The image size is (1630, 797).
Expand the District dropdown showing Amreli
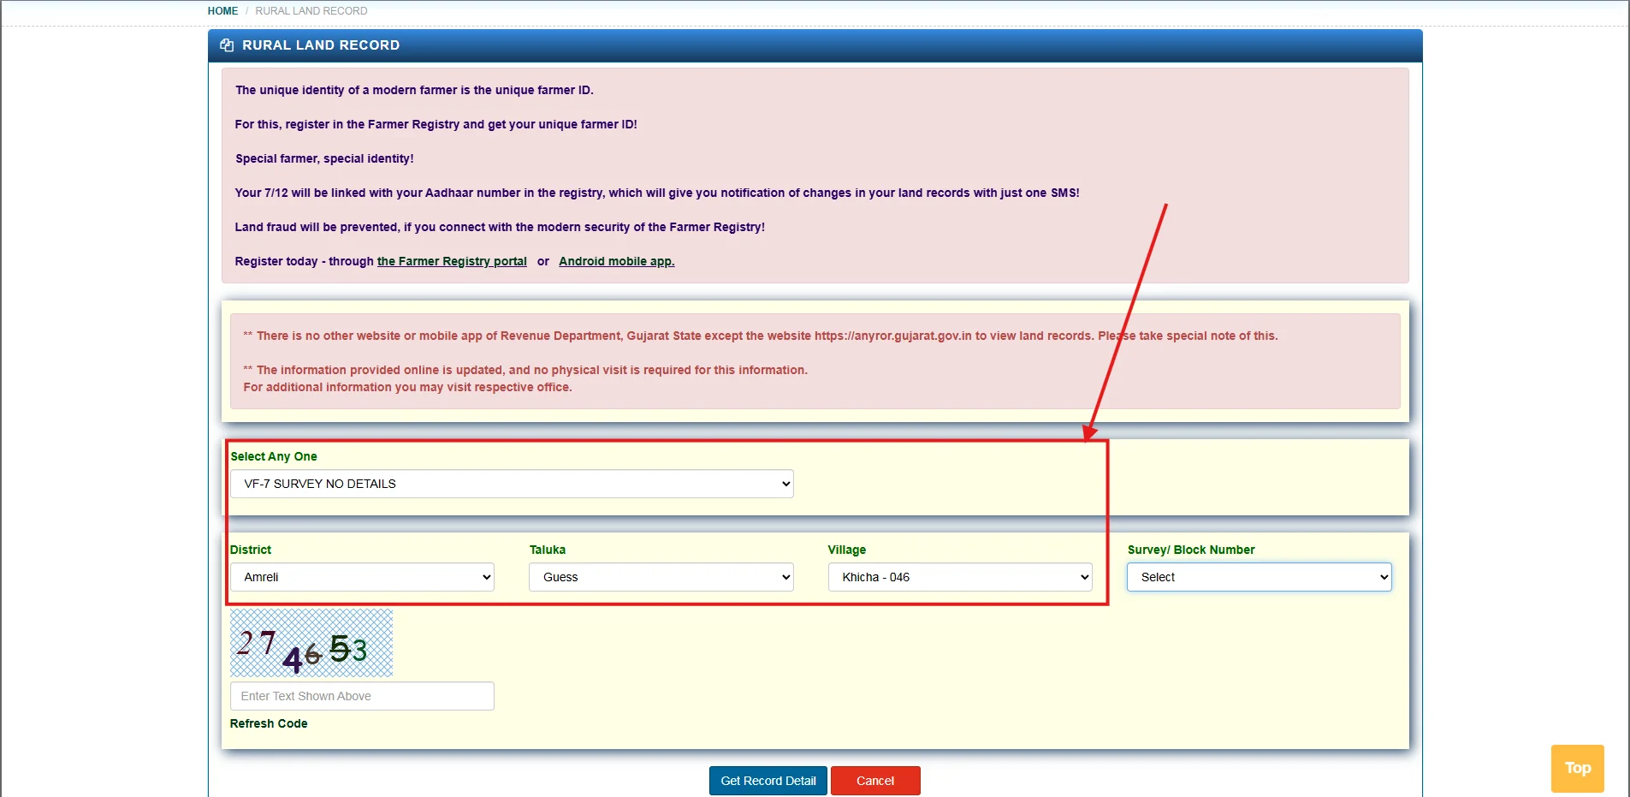click(362, 577)
